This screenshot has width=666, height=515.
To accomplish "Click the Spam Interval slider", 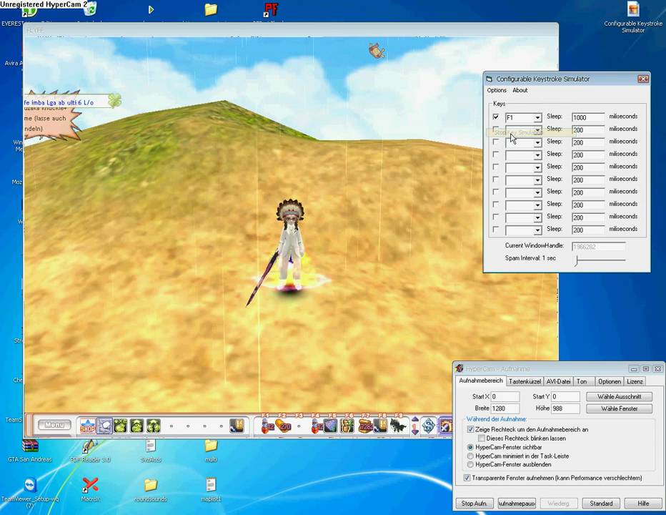I will (600, 260).
